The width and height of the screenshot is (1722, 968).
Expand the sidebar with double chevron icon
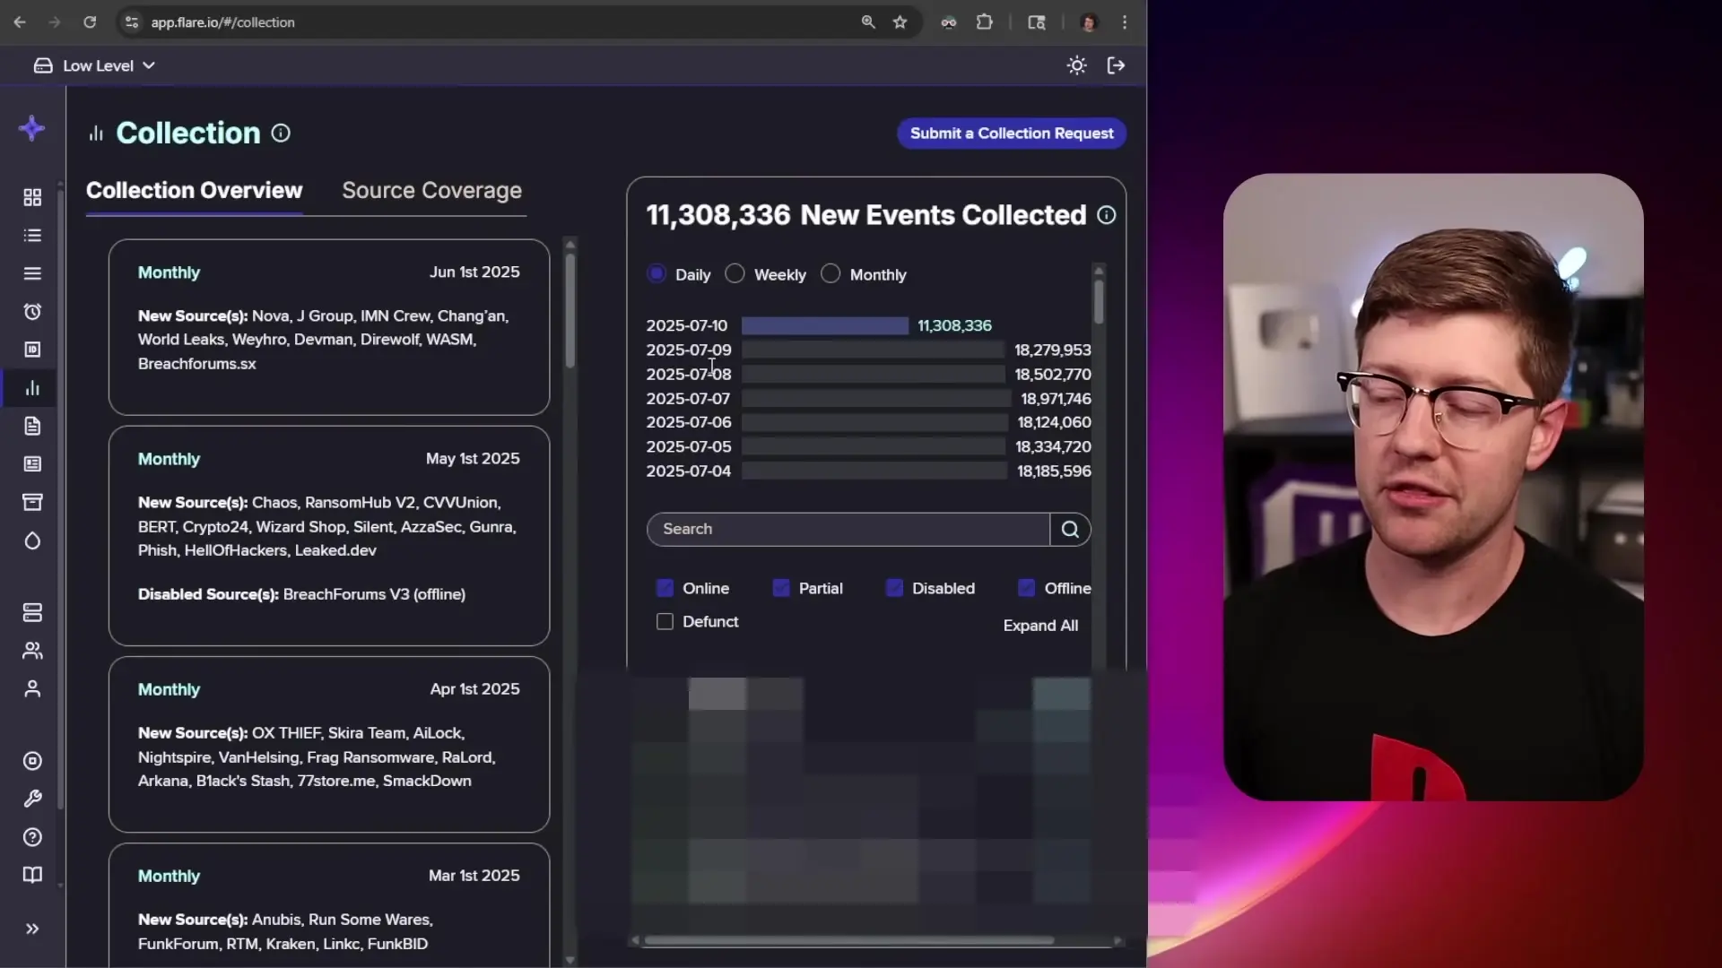(32, 929)
